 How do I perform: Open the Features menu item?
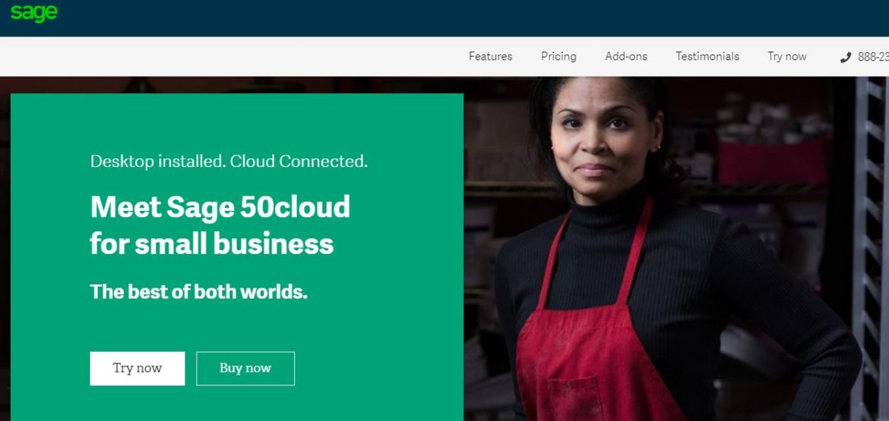point(490,56)
